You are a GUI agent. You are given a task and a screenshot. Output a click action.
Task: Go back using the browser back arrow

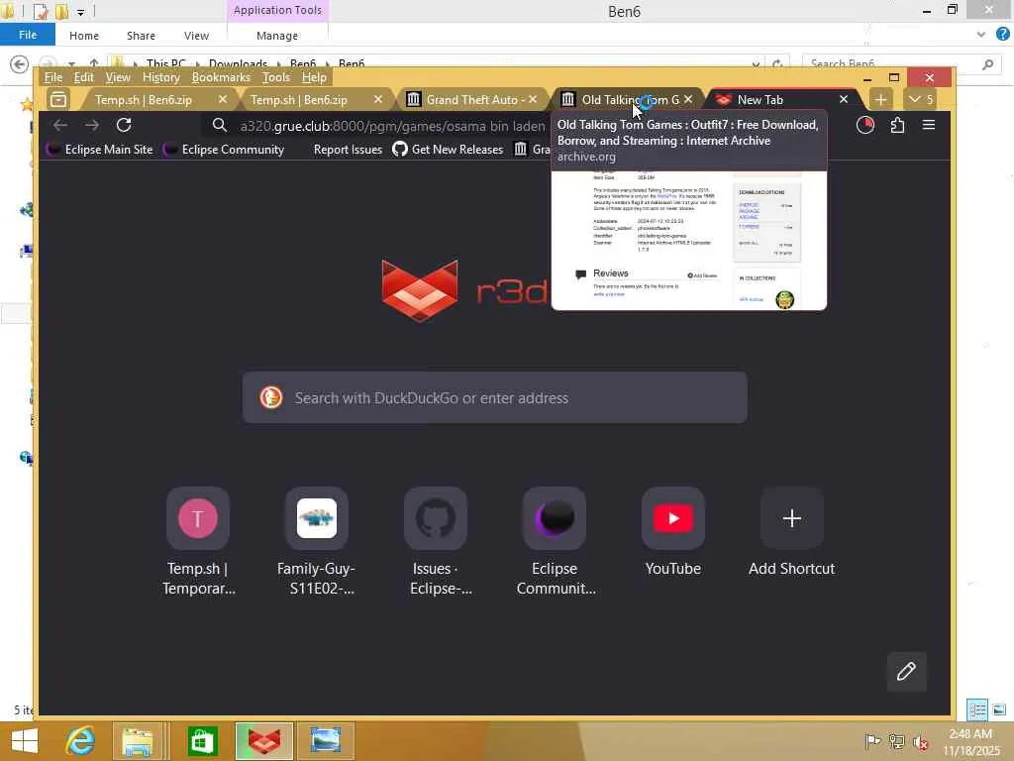tap(60, 125)
